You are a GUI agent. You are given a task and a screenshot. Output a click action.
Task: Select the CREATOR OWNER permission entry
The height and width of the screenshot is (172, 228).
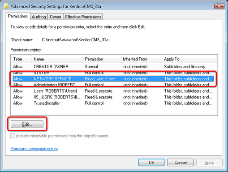click(x=113, y=67)
